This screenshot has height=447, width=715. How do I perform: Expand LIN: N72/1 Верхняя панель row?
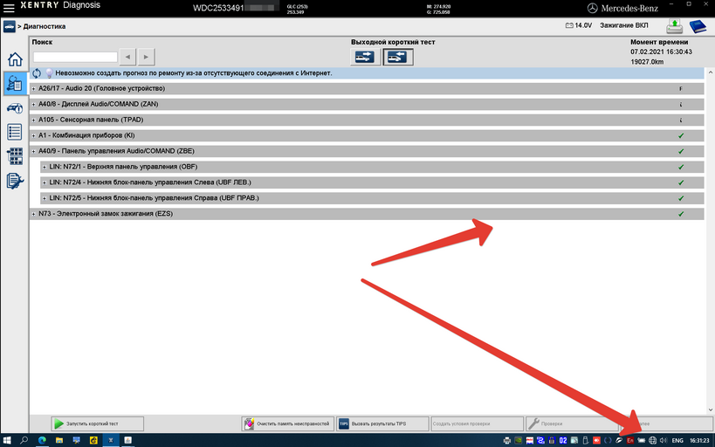pyautogui.click(x=45, y=167)
